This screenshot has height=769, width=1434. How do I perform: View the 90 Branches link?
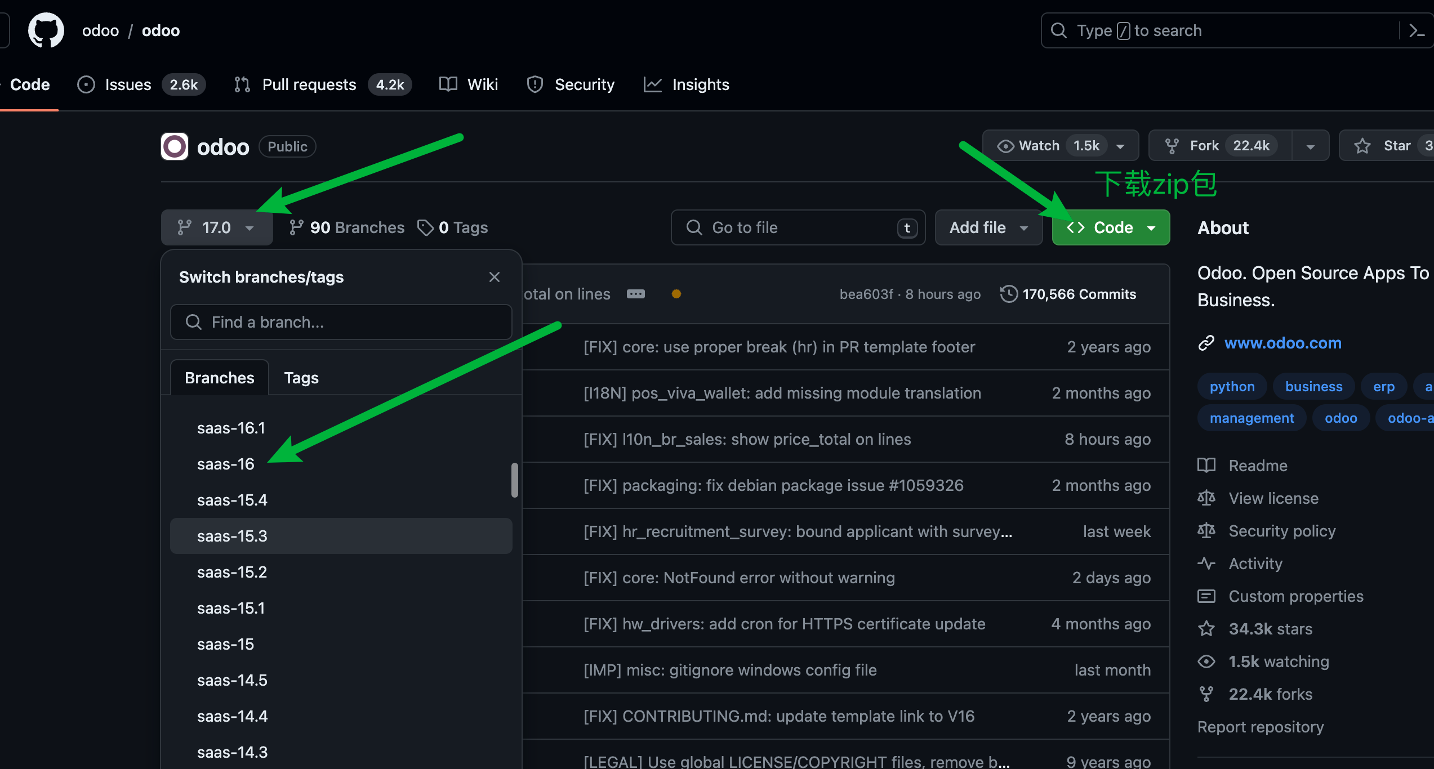point(347,227)
